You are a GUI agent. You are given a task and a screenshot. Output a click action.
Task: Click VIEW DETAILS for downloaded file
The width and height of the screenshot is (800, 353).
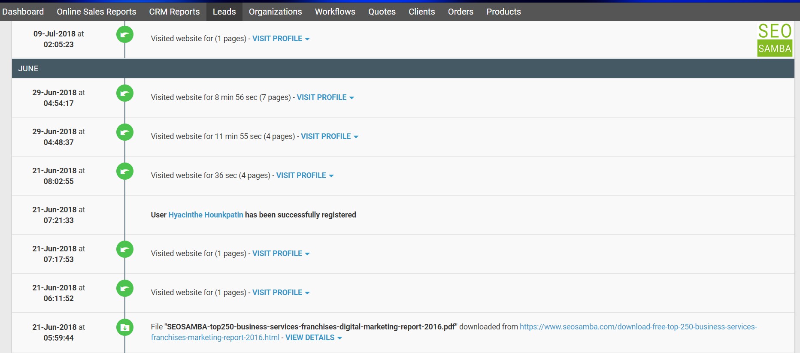tap(310, 338)
